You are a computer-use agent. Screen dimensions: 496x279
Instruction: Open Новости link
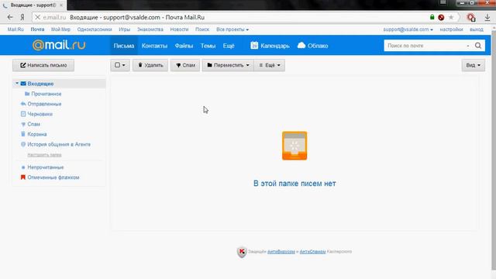coord(179,29)
